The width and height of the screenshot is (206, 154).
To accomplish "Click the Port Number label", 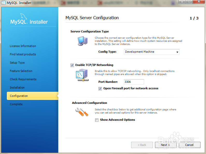I will click(108, 82).
